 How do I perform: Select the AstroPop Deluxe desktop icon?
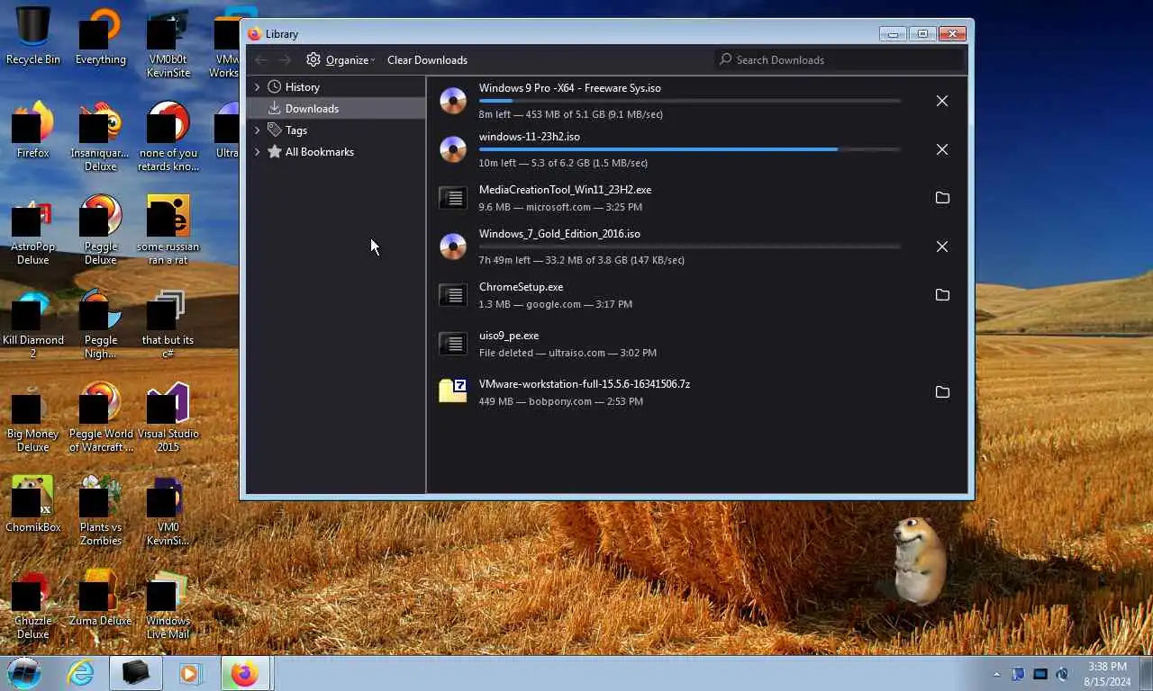click(33, 229)
